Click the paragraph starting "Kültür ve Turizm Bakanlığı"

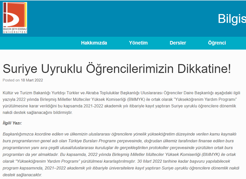click(x=121, y=103)
